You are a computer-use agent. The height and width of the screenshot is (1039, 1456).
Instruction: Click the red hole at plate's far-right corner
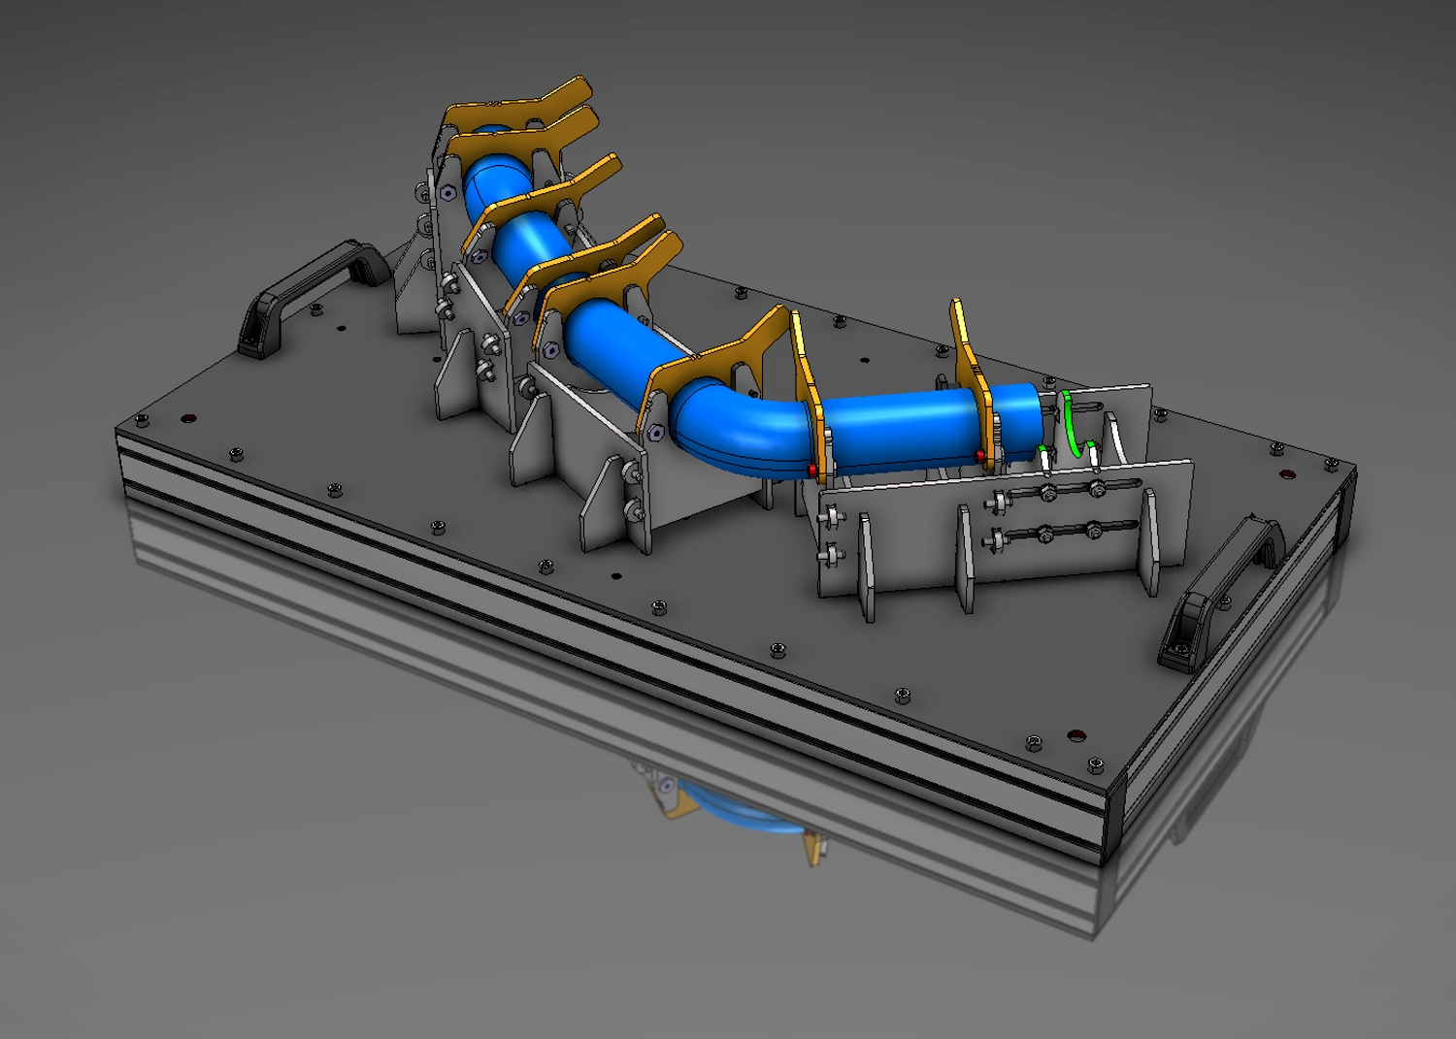point(1287,475)
